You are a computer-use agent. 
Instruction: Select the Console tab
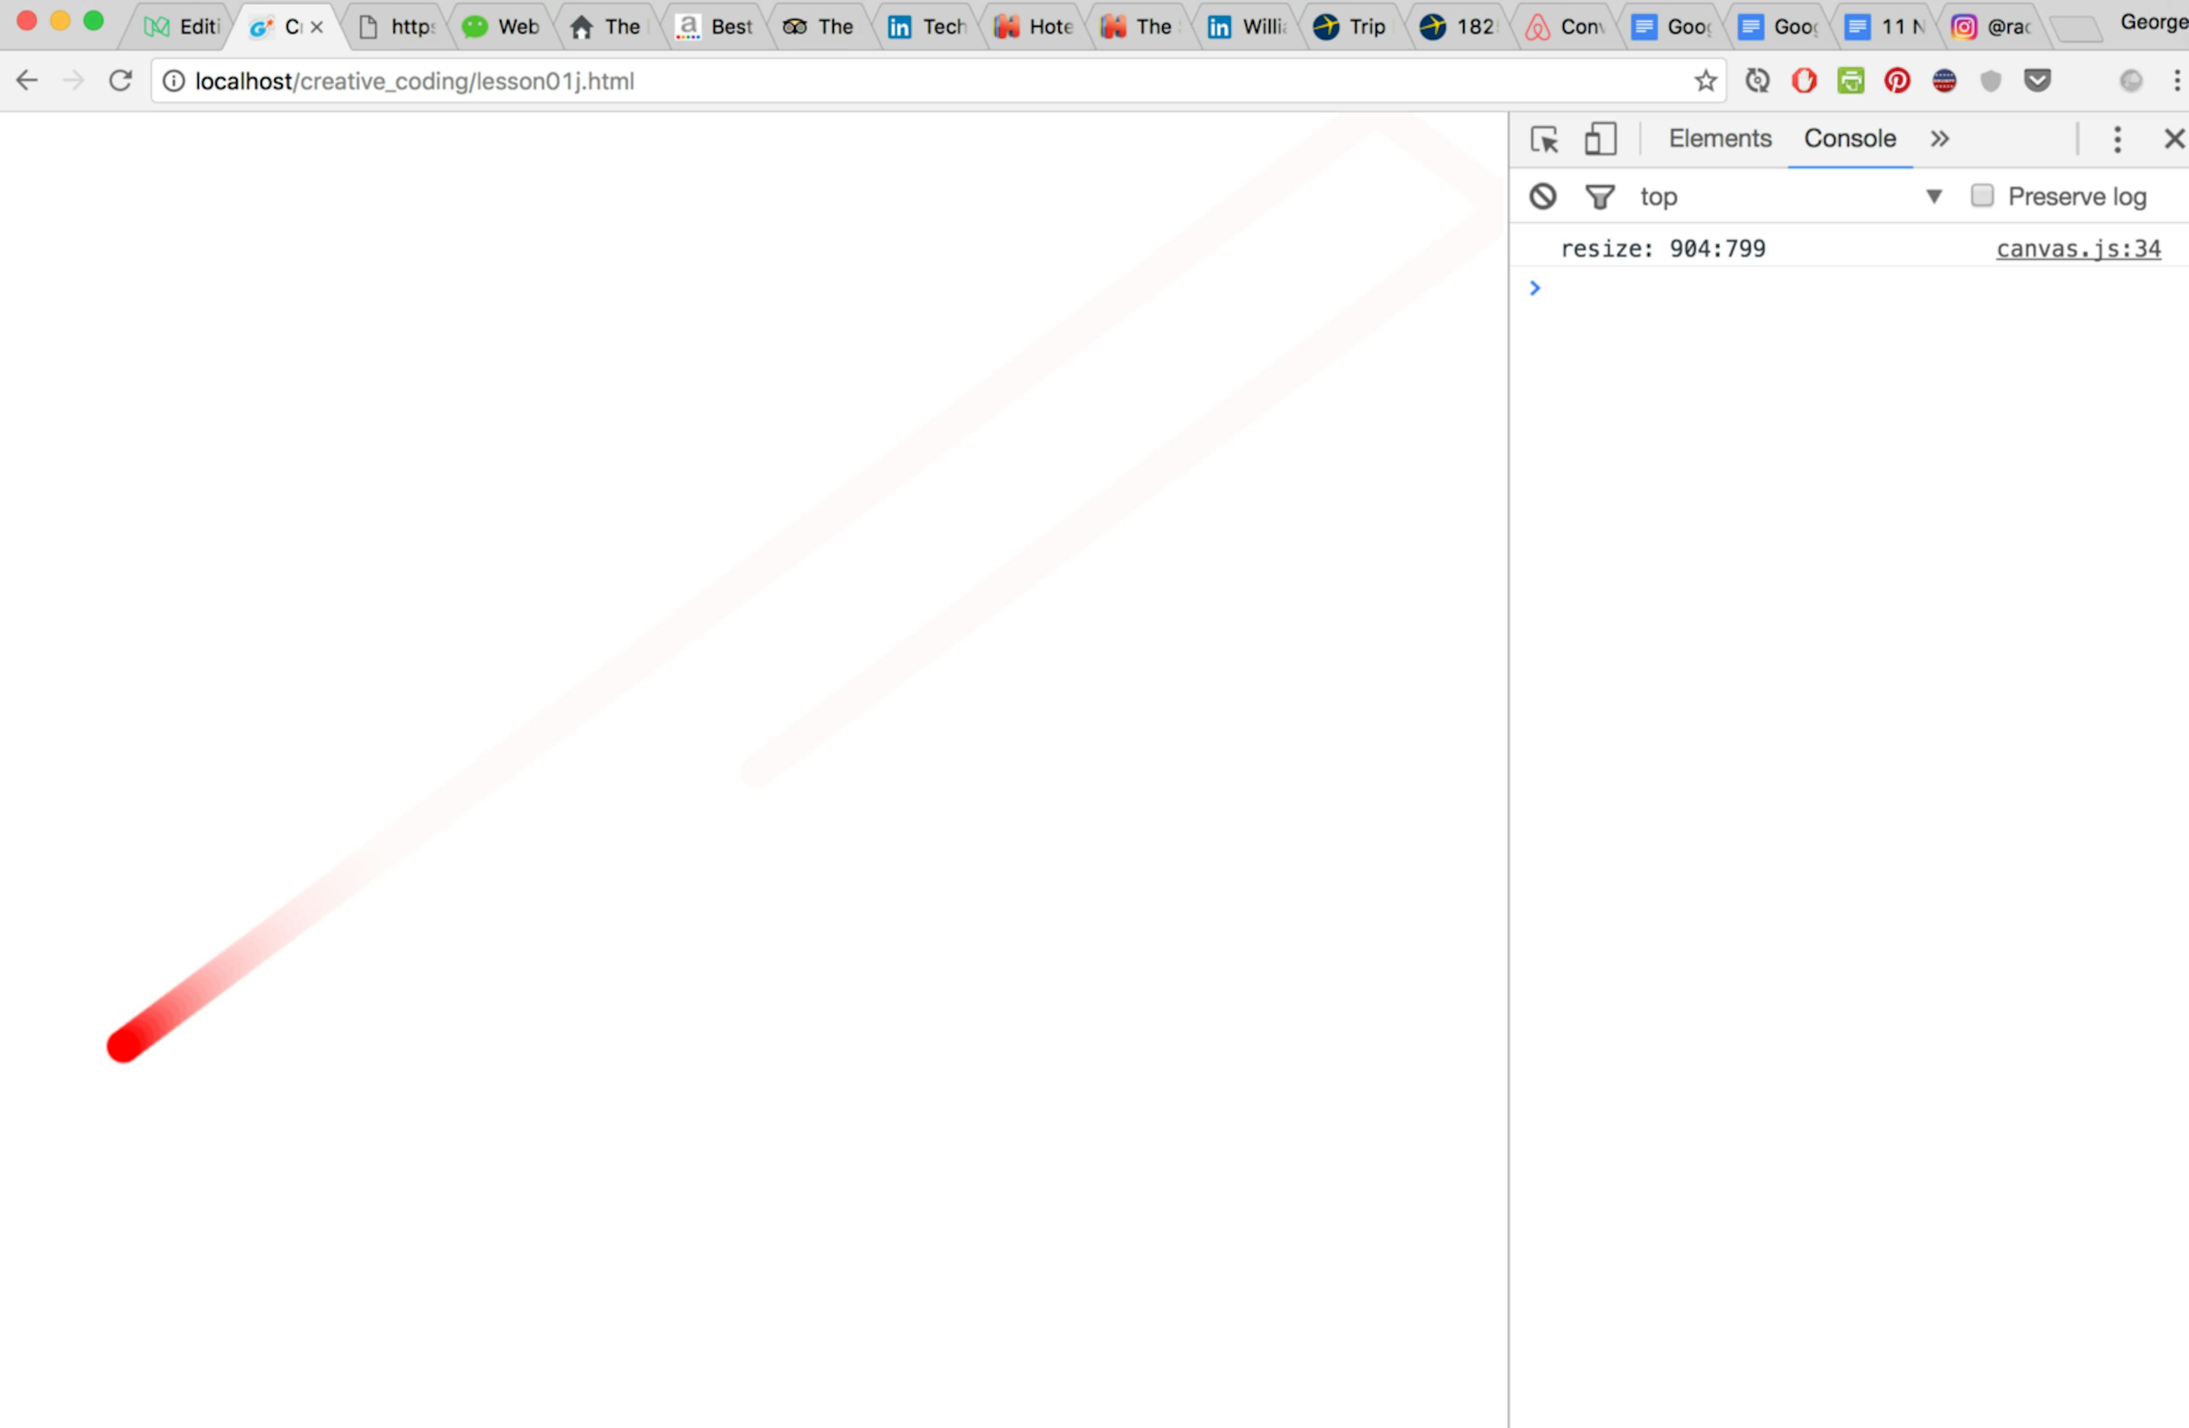[x=1849, y=139]
